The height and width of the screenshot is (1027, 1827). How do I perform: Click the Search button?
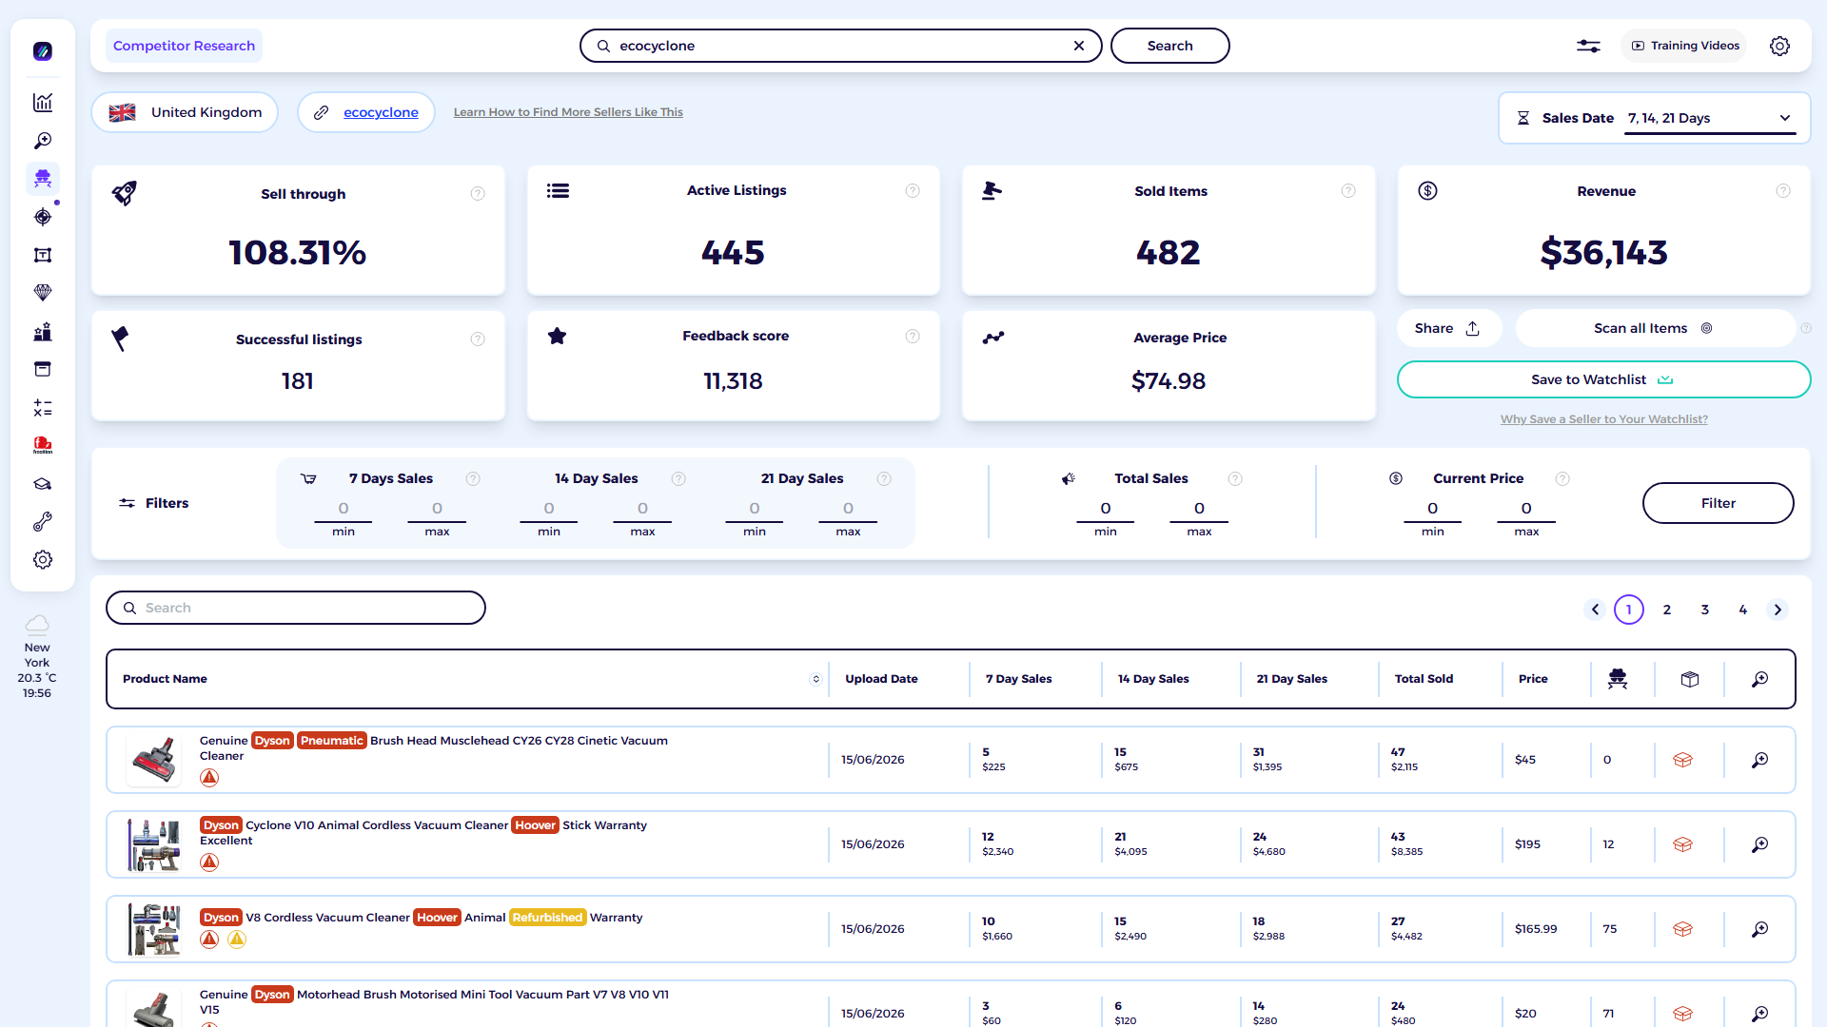coord(1169,46)
